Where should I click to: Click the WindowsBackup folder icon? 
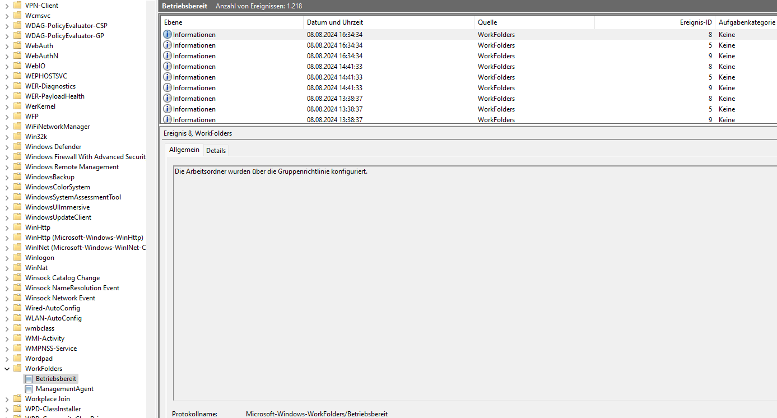click(x=17, y=177)
